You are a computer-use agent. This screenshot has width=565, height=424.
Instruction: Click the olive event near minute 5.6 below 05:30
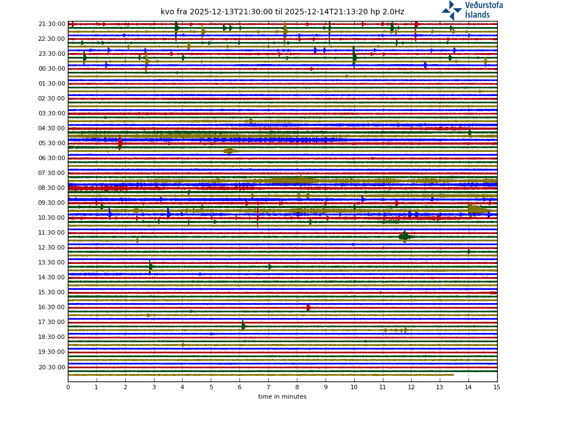click(x=229, y=151)
